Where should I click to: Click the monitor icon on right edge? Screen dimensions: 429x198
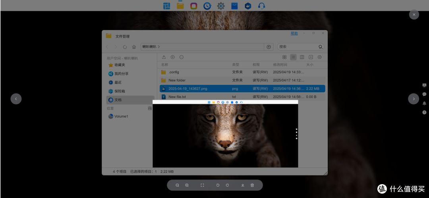coord(424,86)
